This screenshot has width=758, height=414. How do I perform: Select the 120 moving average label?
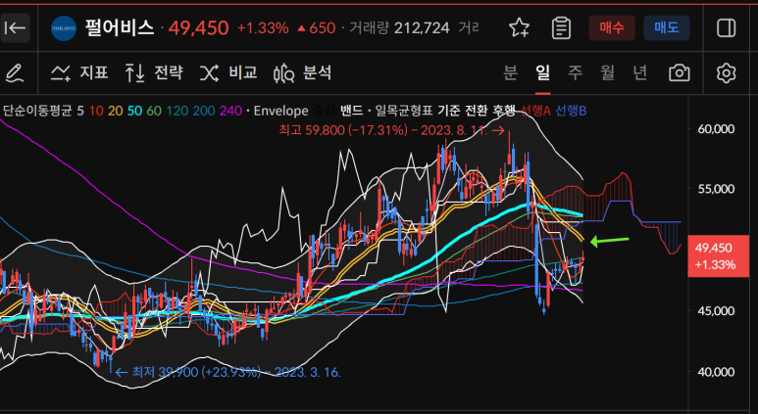177,111
